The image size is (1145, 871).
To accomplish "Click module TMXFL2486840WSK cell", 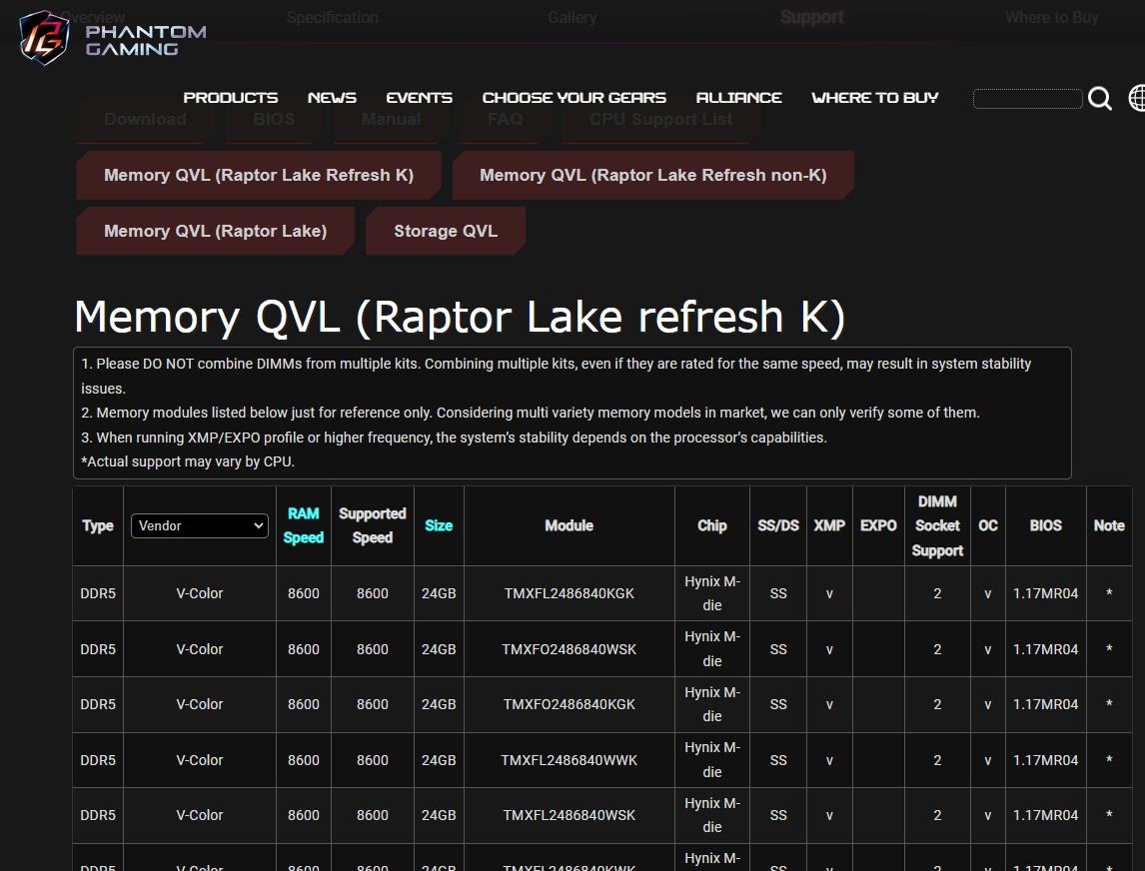I will 569,815.
